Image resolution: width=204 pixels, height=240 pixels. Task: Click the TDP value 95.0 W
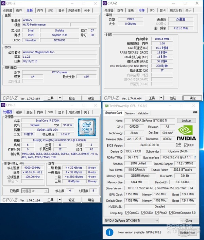pyautogui.click(x=68, y=125)
